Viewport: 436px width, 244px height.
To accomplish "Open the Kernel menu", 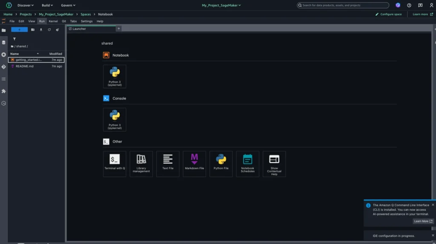I will (x=53, y=21).
